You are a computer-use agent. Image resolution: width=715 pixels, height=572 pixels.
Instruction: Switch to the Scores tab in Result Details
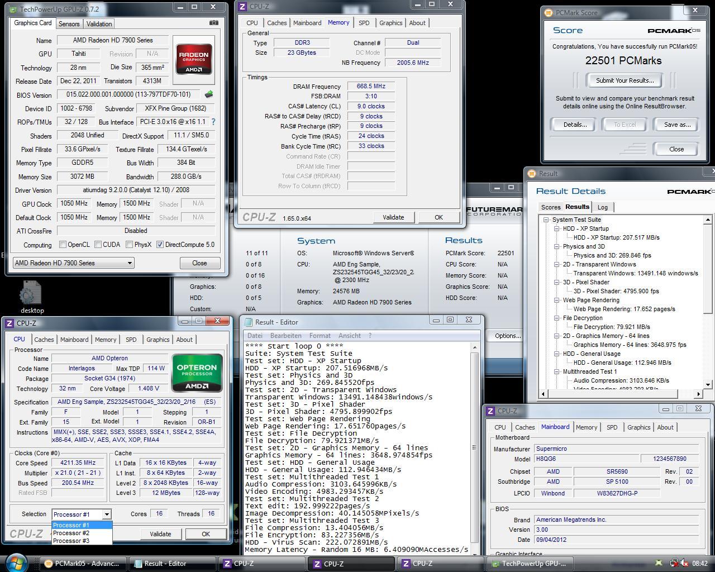tap(551, 207)
